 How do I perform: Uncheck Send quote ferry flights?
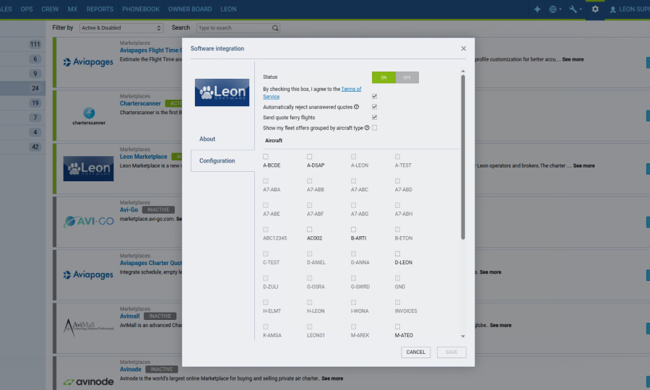374,117
